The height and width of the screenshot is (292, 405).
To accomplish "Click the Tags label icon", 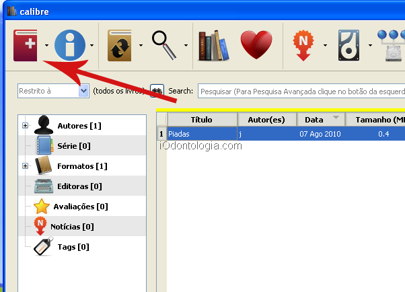I will pyautogui.click(x=43, y=246).
